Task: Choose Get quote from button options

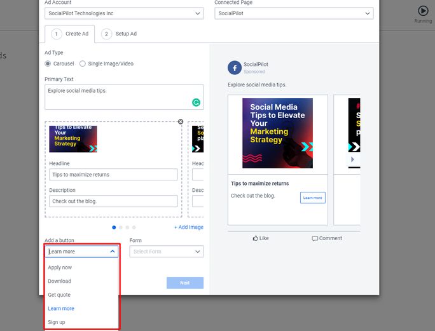Action: pos(59,295)
